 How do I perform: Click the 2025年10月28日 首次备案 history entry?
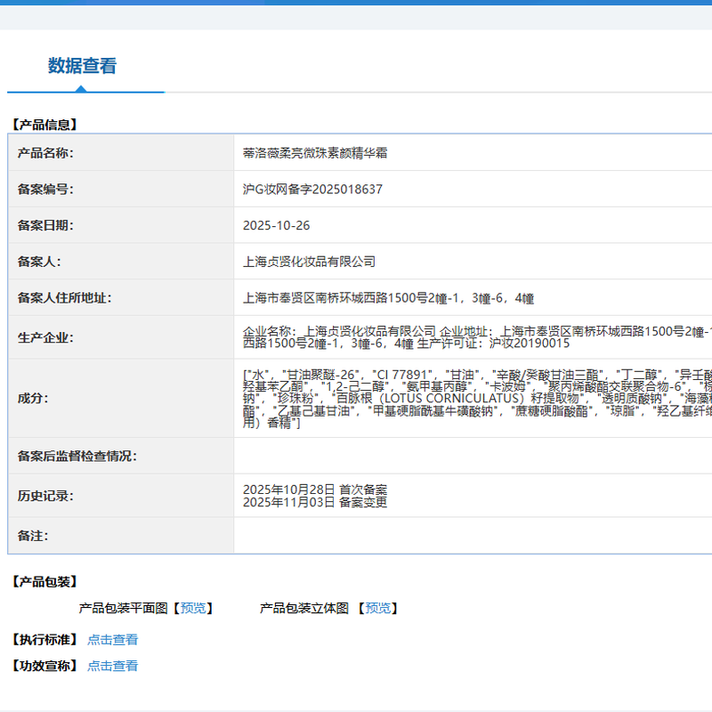click(x=315, y=489)
